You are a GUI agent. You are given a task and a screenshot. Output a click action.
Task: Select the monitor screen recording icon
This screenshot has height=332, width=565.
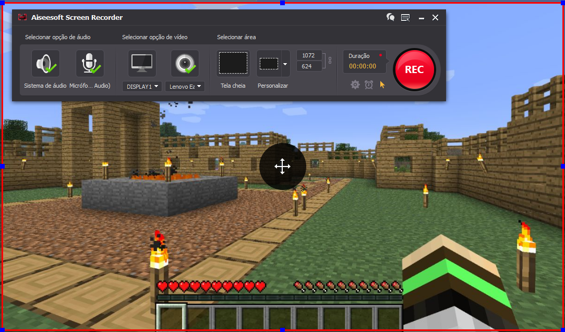pyautogui.click(x=142, y=64)
